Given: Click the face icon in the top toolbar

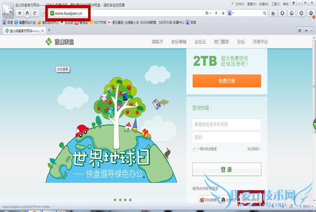Looking at the screenshot, I should [x=292, y=13].
